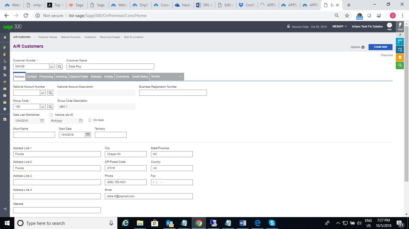Screen dimensions: 409x229
Task: Click the Windows search box
Action: point(66,223)
